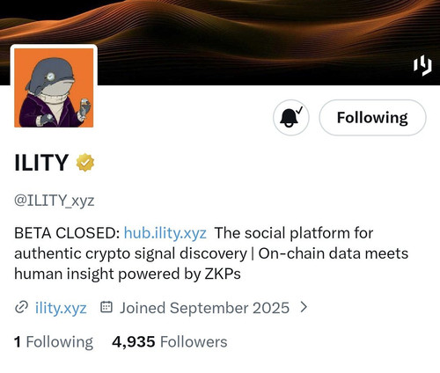This screenshot has width=440, height=373.
Task: Click the ILITY display name heading
Action: (41, 163)
